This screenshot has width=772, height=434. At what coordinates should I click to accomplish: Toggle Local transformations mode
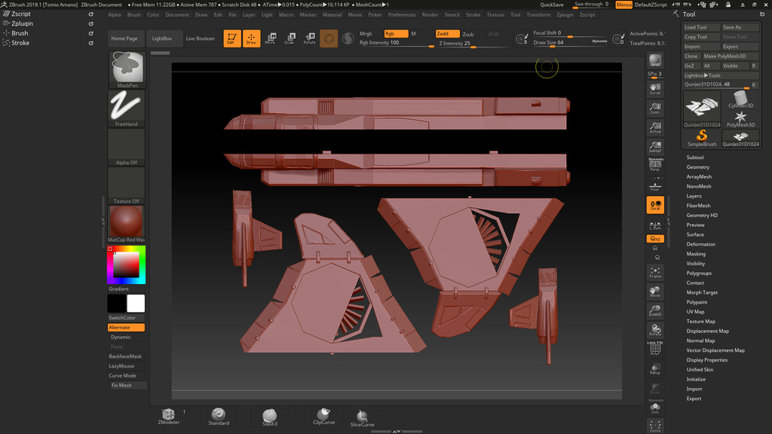click(x=655, y=205)
